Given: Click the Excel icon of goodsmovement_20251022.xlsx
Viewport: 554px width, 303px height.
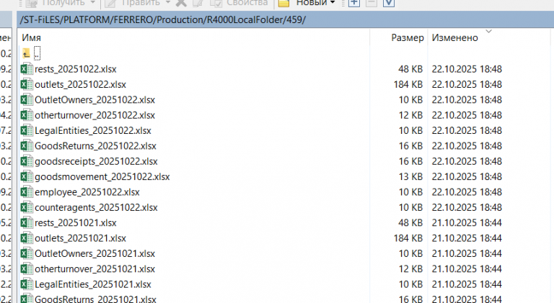Looking at the screenshot, I should click(x=27, y=176).
